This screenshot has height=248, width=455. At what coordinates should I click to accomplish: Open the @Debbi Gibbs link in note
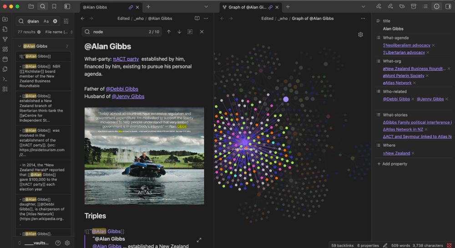pos(122,89)
